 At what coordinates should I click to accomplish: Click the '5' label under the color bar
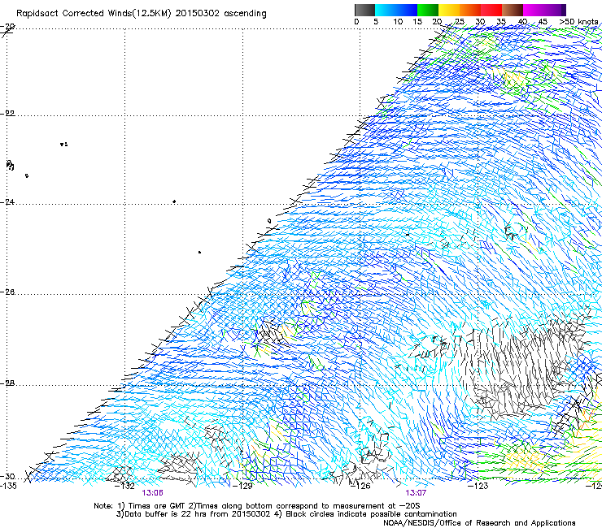click(376, 22)
